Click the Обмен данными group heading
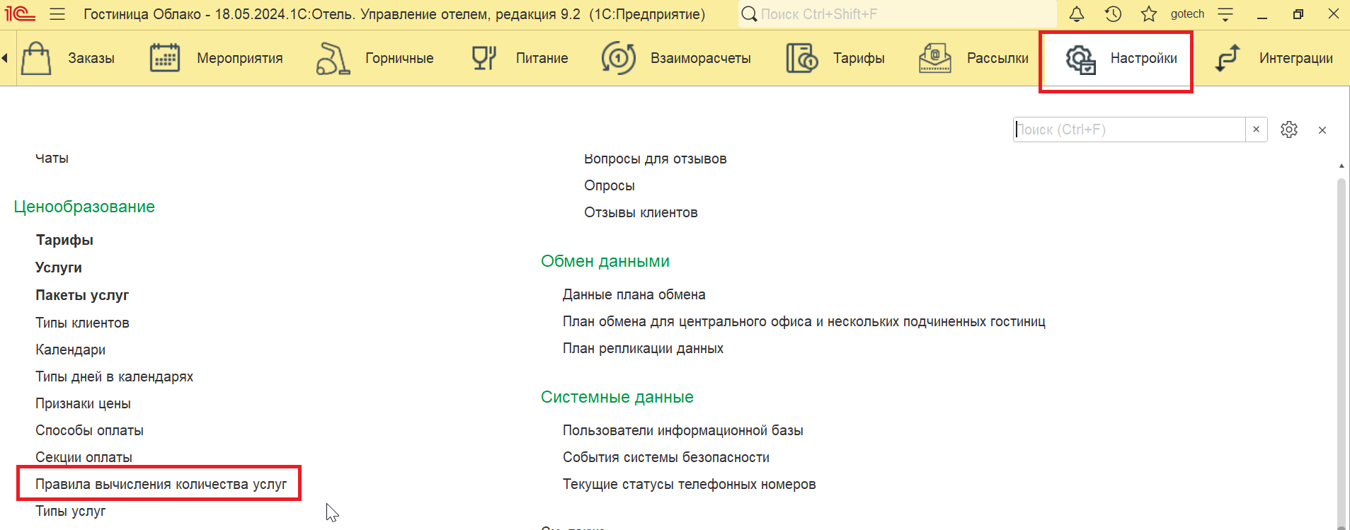The image size is (1350, 530). [x=605, y=261]
